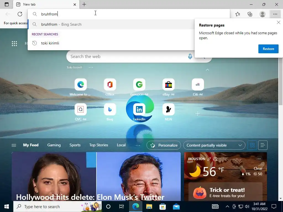This screenshot has width=283, height=212.
Task: Switch to the Local feed tab
Action: click(x=121, y=145)
